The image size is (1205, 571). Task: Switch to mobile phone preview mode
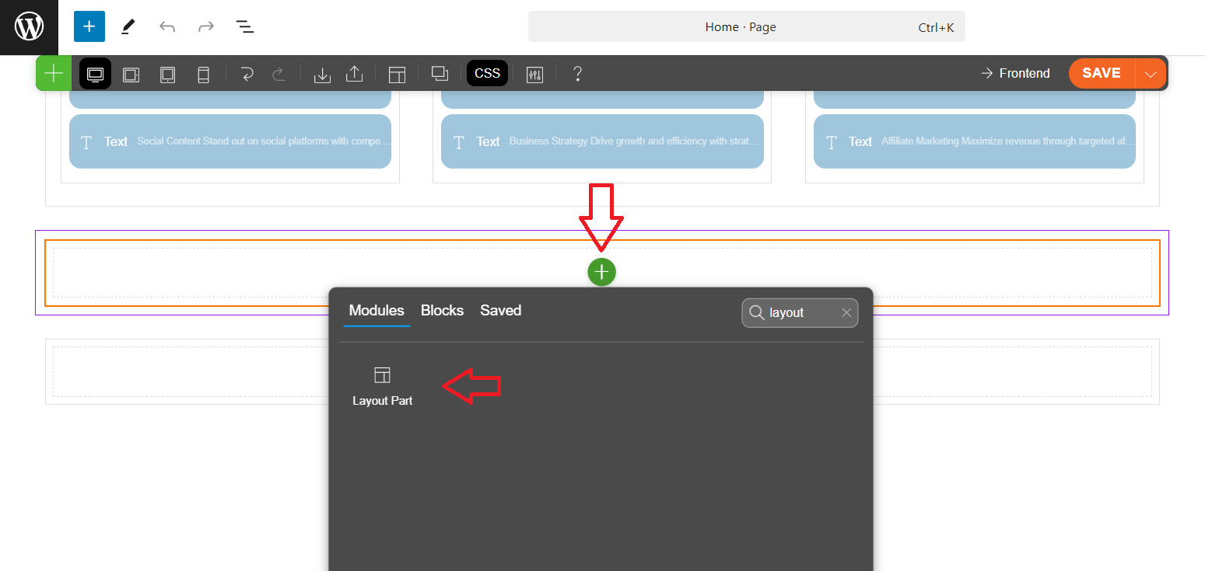(x=203, y=74)
